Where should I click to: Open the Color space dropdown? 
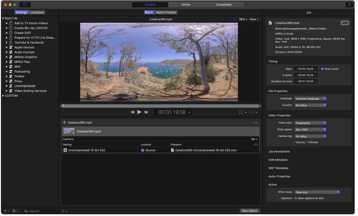pyautogui.click(x=310, y=130)
